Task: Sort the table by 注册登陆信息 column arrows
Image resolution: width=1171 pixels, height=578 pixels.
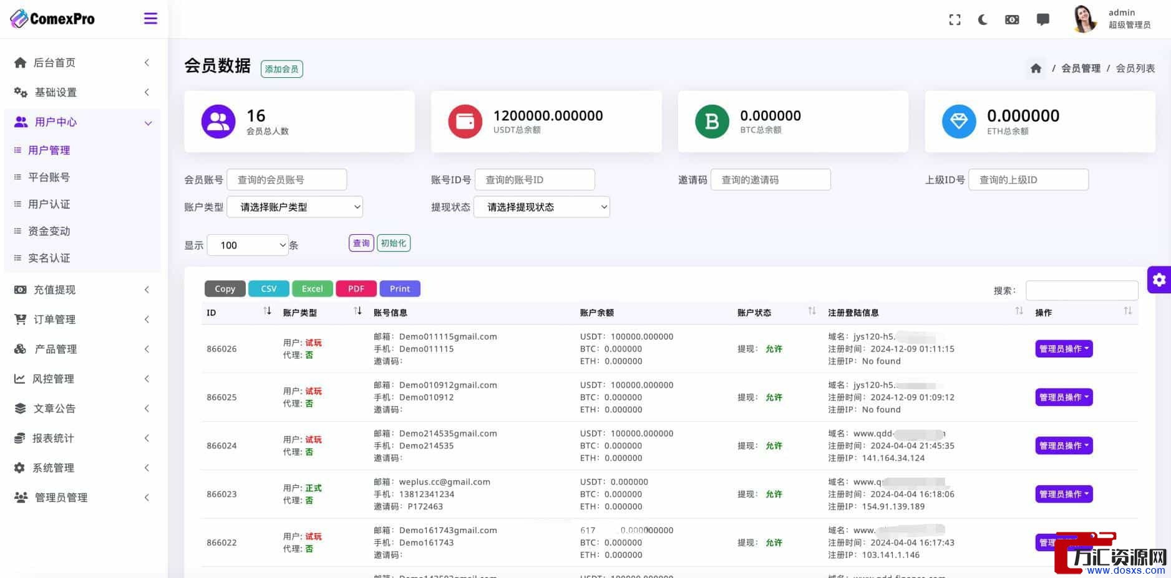Action: click(x=1019, y=311)
